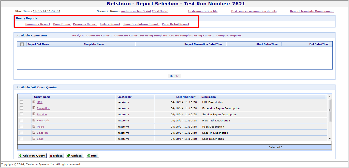
Task: Click 'Exception Report Description' text
Action: 221,108
